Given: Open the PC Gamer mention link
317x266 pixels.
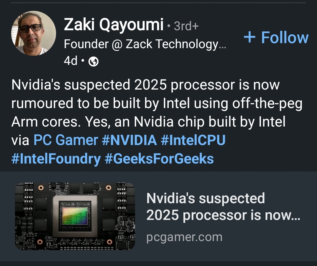Looking at the screenshot, I should pyautogui.click(x=65, y=140).
